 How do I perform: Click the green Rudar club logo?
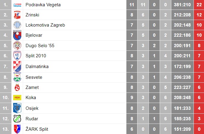pyautogui.click(x=17, y=119)
